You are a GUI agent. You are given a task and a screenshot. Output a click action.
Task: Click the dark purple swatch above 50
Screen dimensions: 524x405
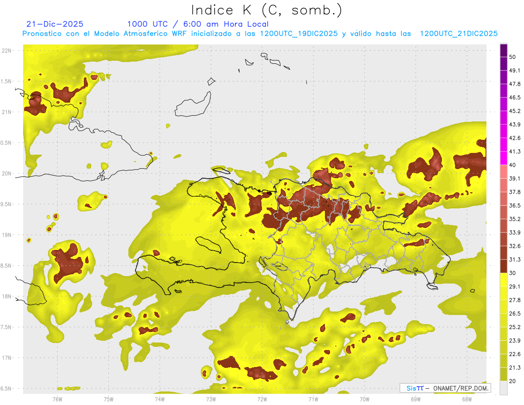coord(504,51)
